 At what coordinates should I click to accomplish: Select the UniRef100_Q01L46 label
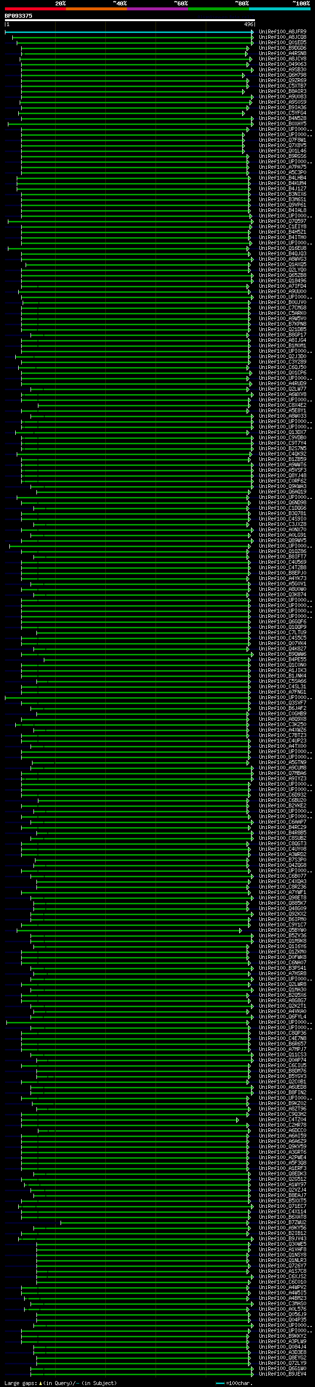[283, 151]
